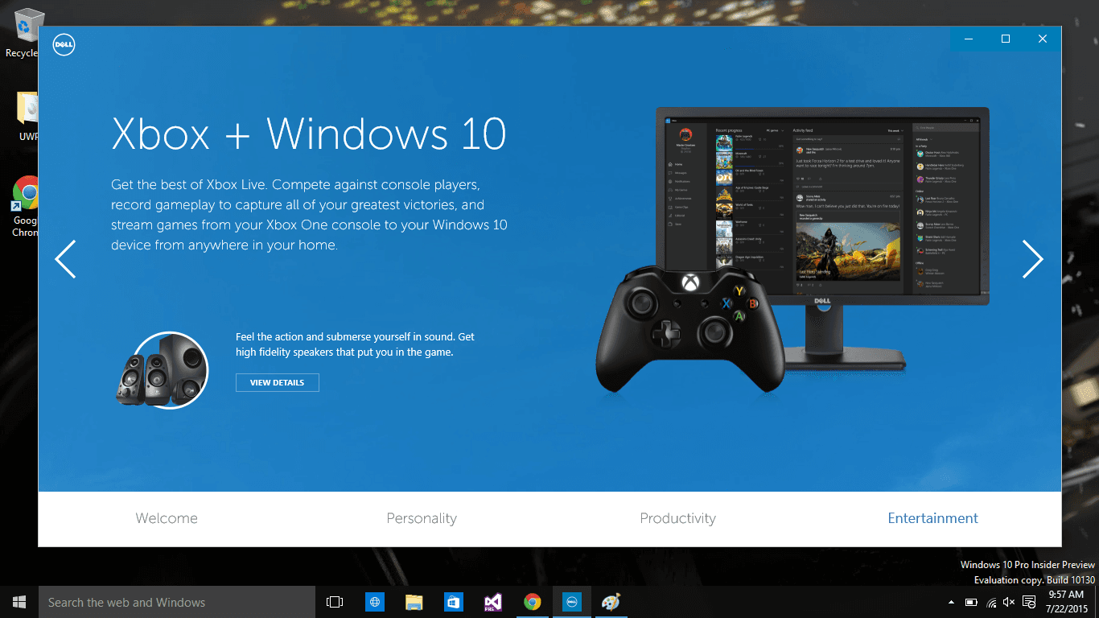Click the VIEW DETAILS button for speakers
This screenshot has width=1099, height=618.
[x=277, y=382]
